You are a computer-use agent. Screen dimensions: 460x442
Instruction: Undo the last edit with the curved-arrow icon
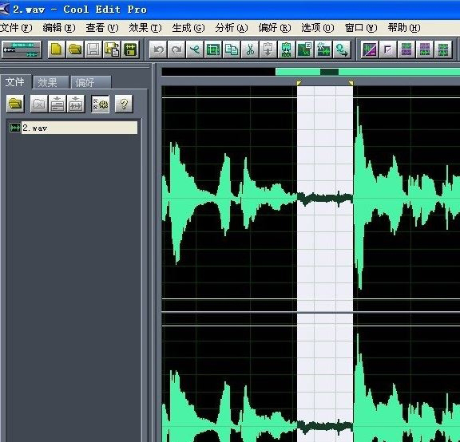[x=158, y=49]
